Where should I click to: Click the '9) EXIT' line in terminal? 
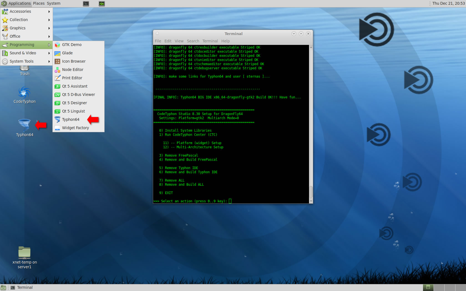[x=166, y=193]
